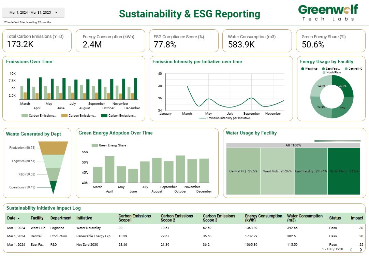Click the West Hub cell in first row
The height and width of the screenshot is (256, 369).
point(38,228)
